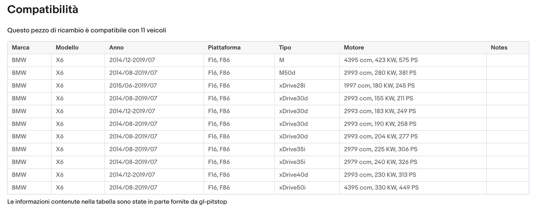The image size is (536, 211).
Task: Click the Notes column header
Action: (499, 48)
